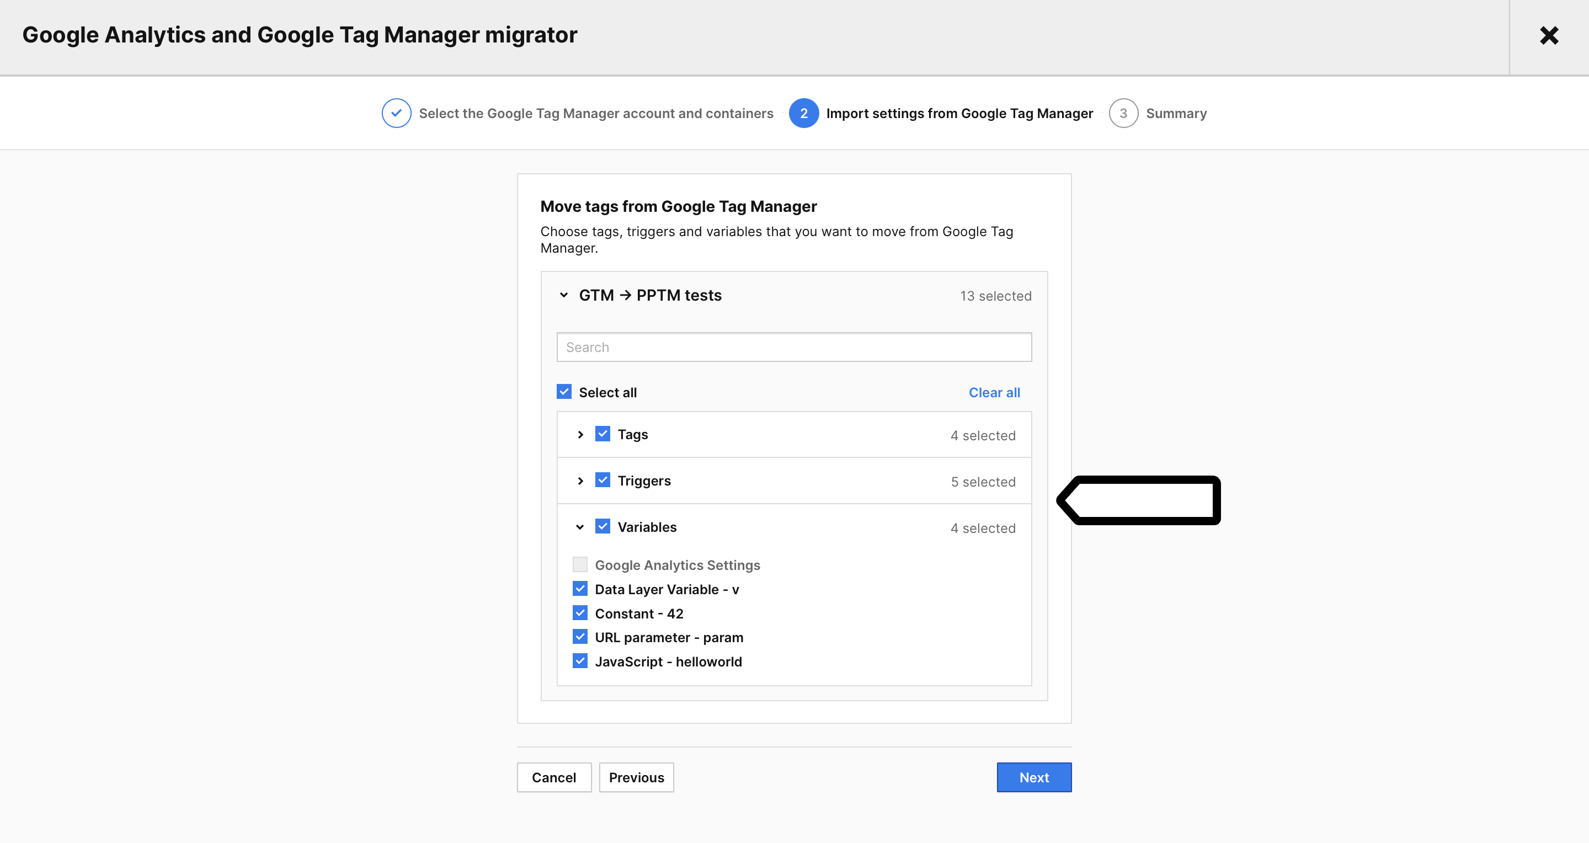Uncheck the Triggers checkbox

(602, 480)
